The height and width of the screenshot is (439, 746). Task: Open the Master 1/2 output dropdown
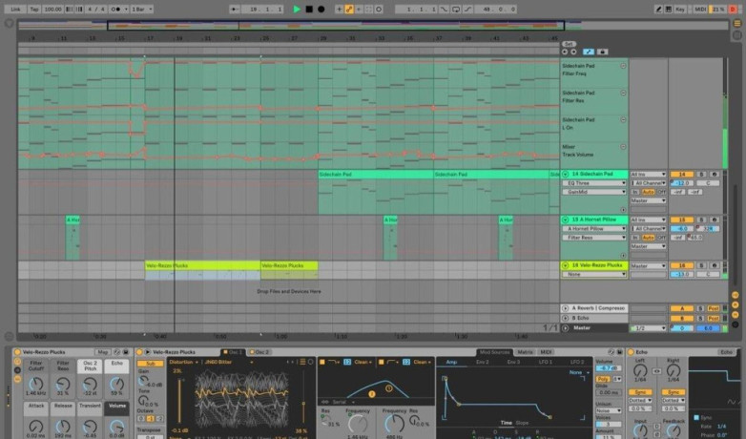(649, 328)
